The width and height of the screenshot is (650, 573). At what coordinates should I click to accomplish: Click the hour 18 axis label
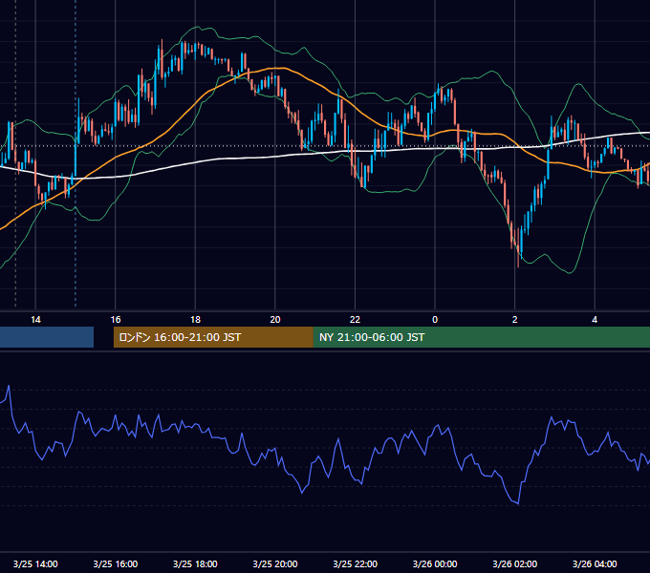point(195,320)
